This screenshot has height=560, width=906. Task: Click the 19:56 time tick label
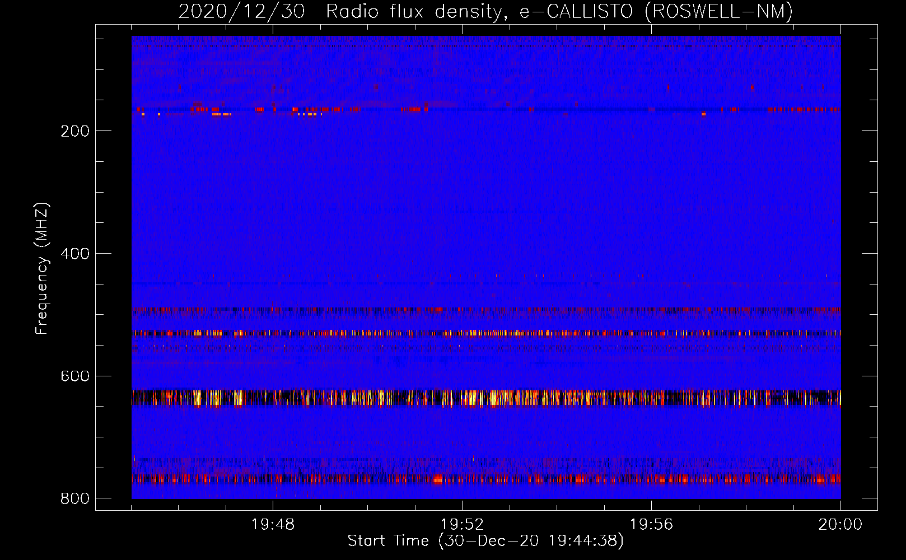(x=651, y=525)
